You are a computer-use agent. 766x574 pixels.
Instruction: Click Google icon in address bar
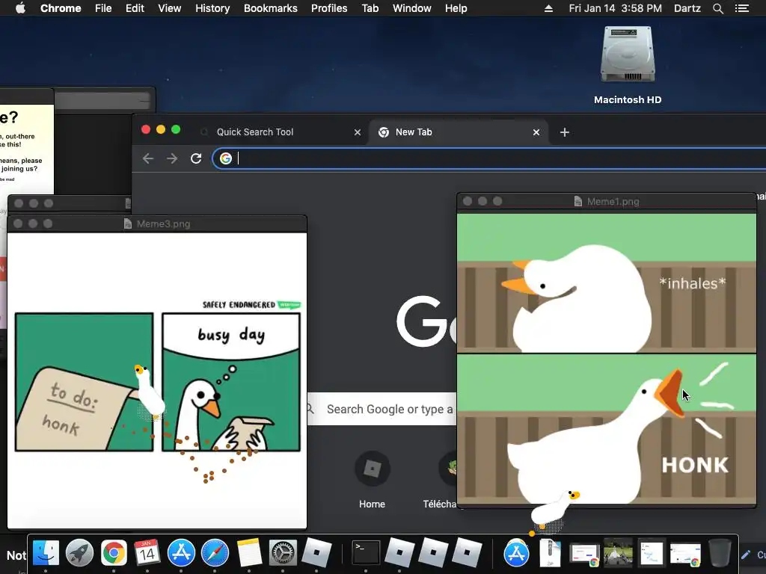click(x=226, y=158)
